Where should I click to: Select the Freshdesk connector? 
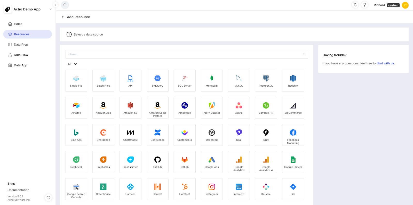coord(76,162)
